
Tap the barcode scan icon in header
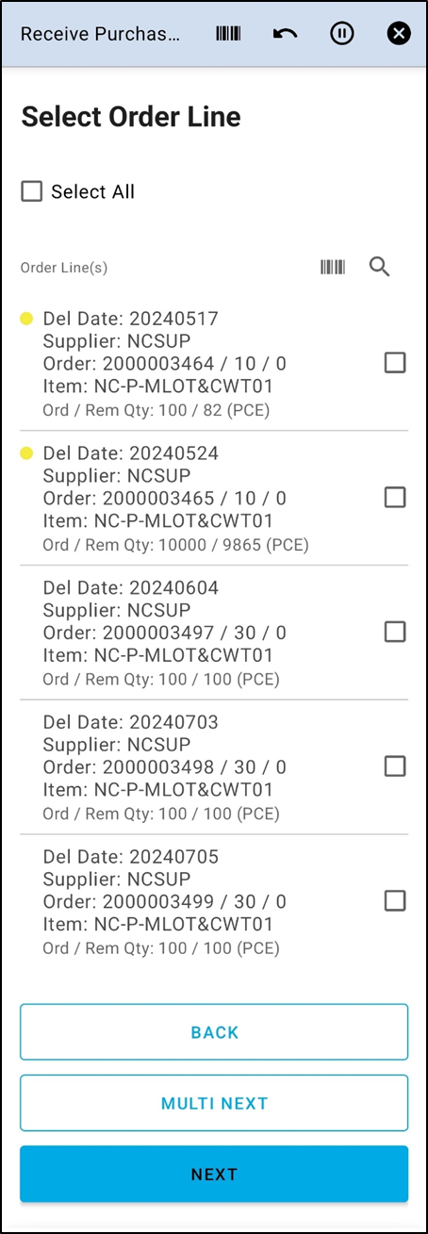pos(228,34)
